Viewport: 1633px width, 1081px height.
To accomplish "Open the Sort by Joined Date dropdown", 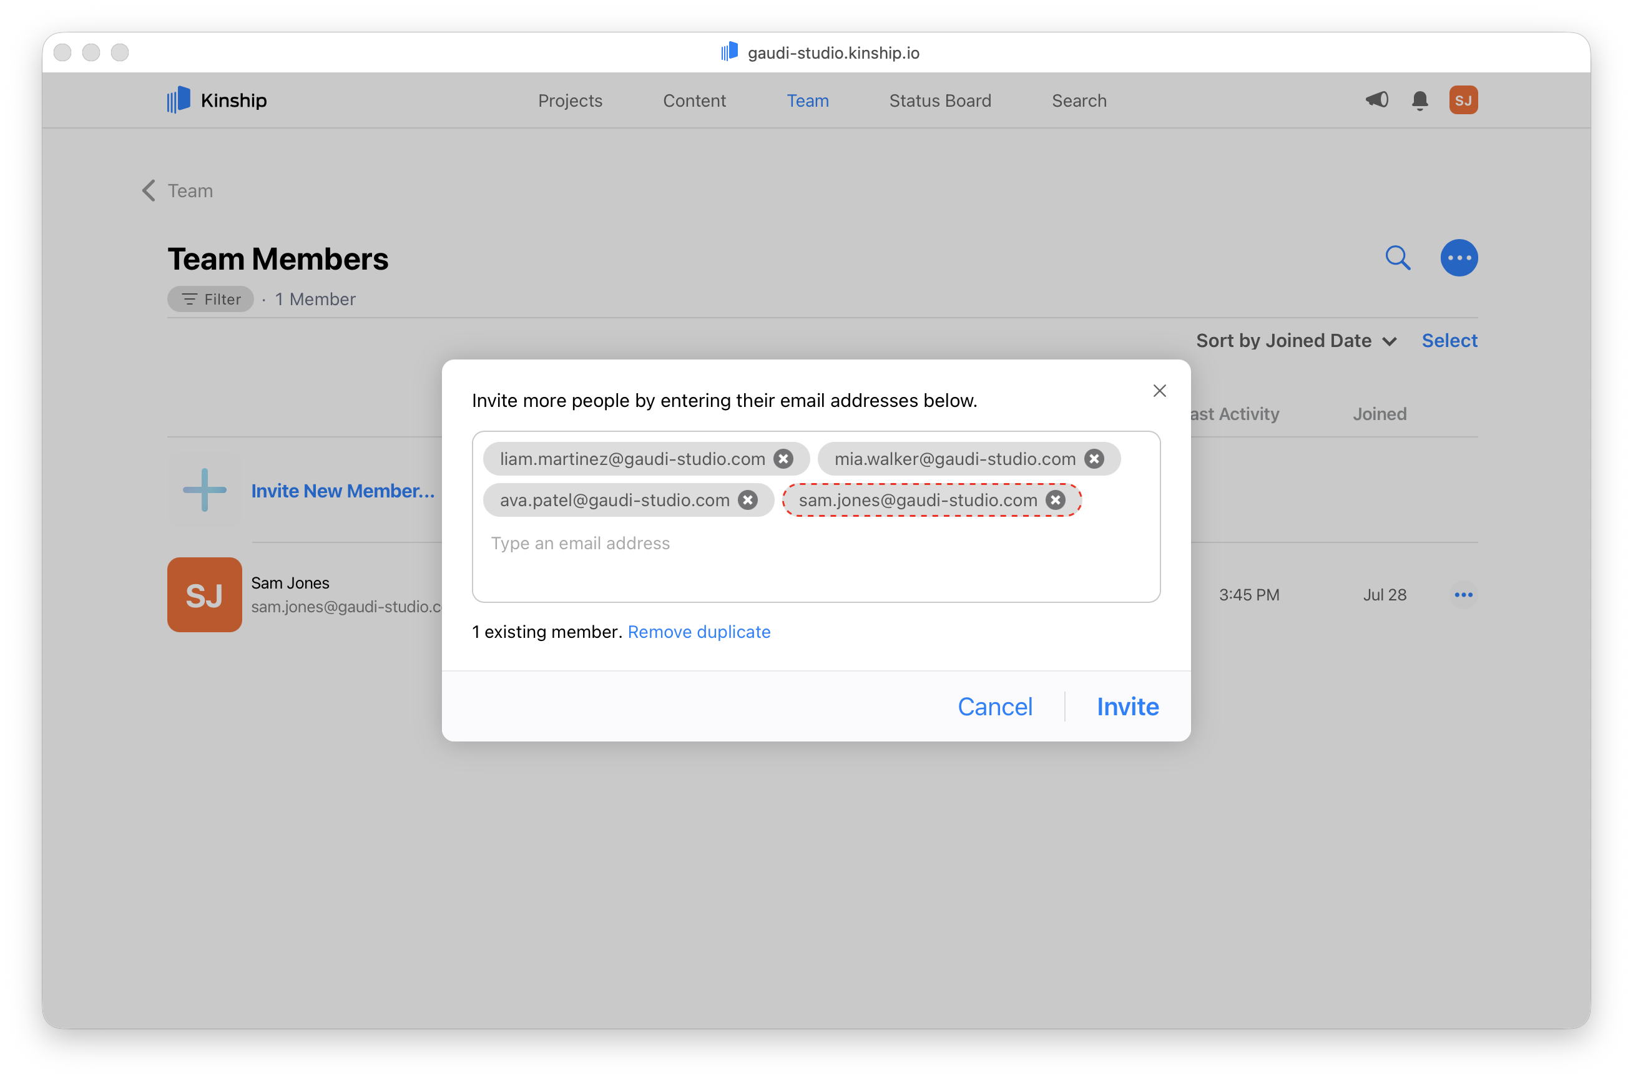I will (x=1296, y=340).
